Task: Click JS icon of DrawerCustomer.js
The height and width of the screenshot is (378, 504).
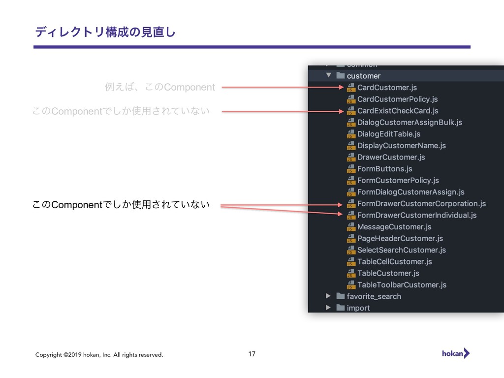Action: click(x=351, y=157)
